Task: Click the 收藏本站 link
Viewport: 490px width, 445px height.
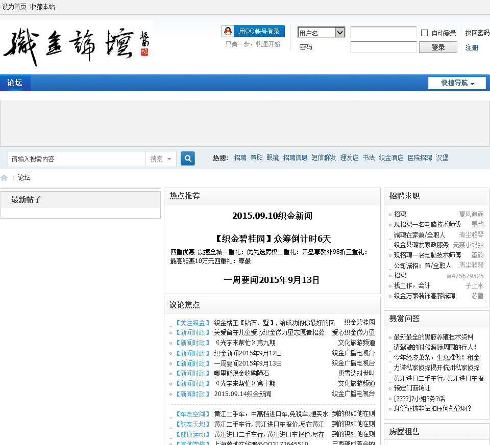Action: click(42, 7)
